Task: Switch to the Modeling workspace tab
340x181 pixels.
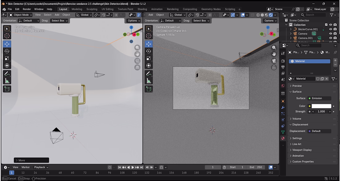Action: tap(77, 9)
